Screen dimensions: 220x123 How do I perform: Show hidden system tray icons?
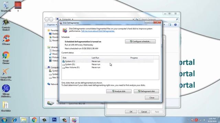click(188, 120)
